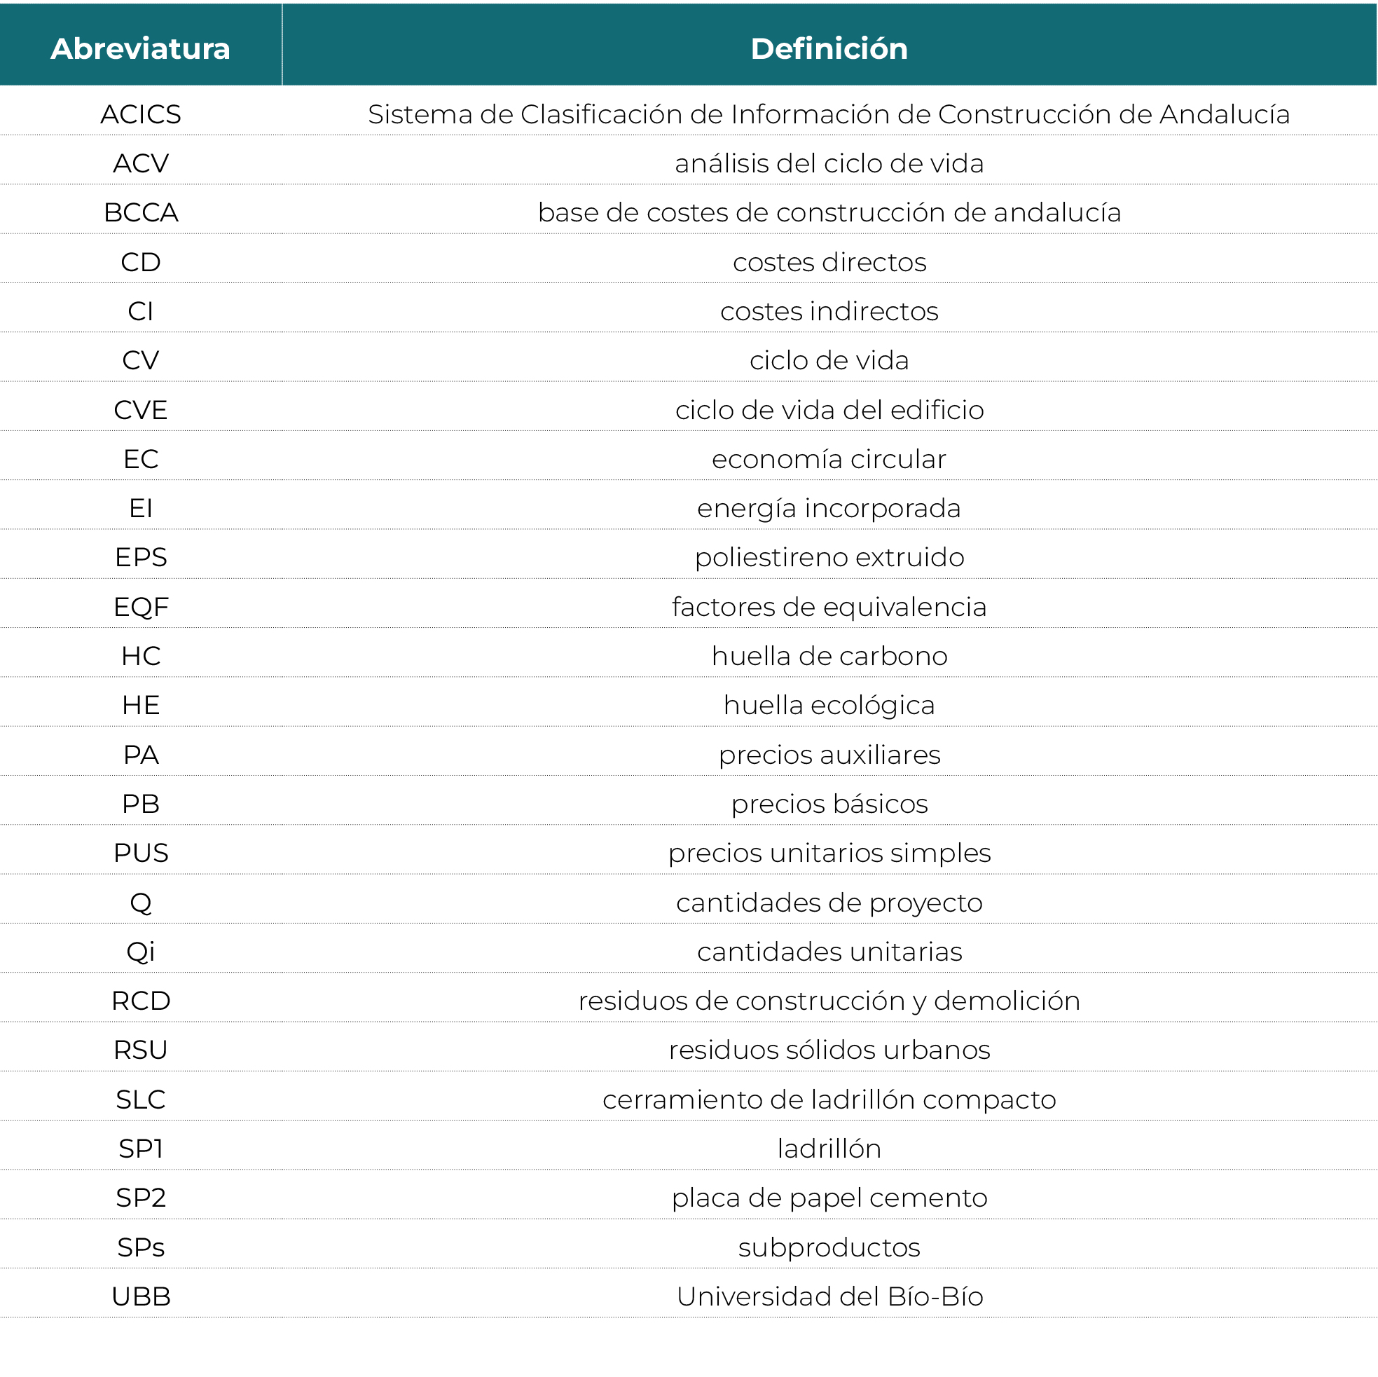1378x1377 pixels.
Task: Select the Qi abbreviation
Action: [141, 951]
